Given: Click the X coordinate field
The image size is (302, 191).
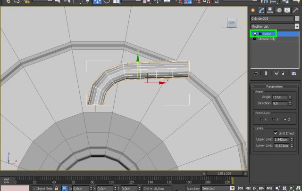Looking at the screenshot, I should click(81, 189).
